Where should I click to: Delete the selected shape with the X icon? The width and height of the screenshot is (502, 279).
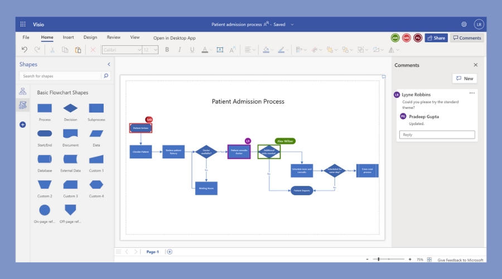pos(93,50)
